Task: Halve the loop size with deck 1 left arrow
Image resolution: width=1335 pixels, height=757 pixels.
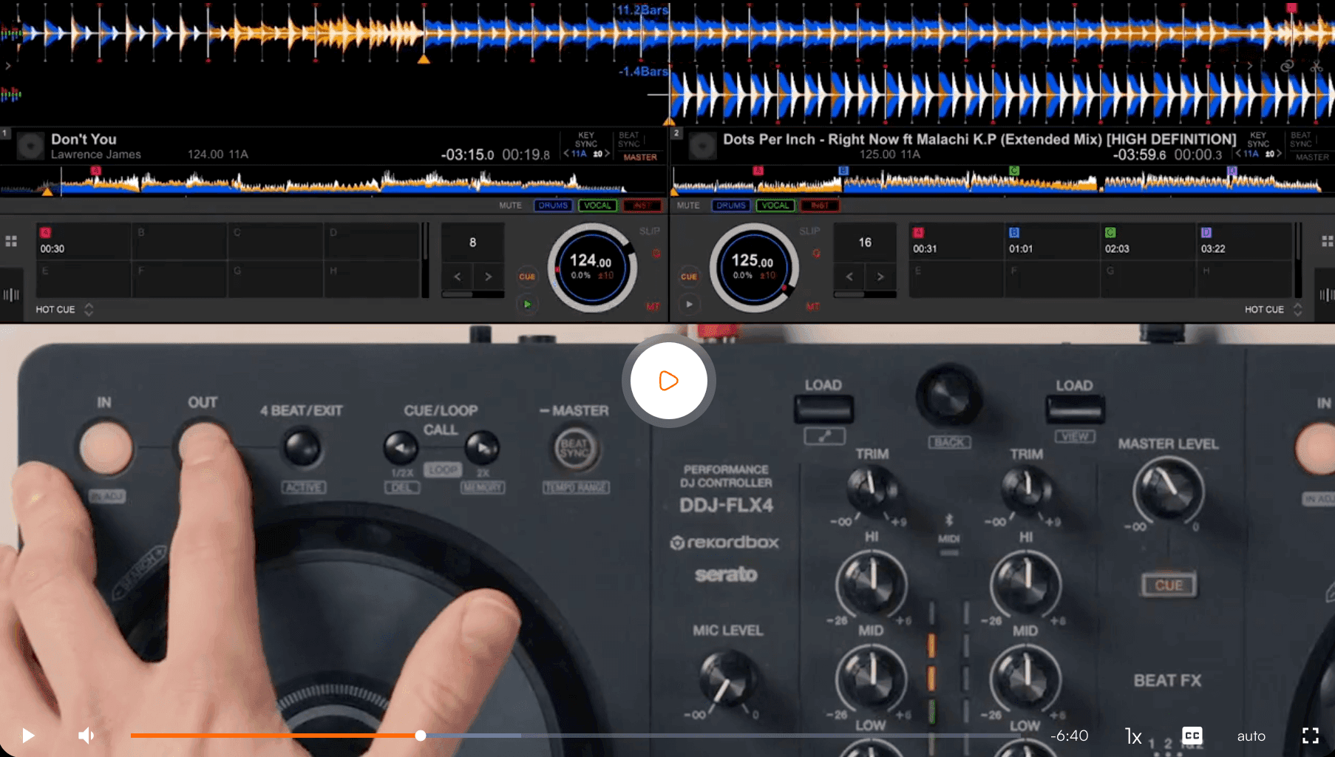Action: point(458,276)
